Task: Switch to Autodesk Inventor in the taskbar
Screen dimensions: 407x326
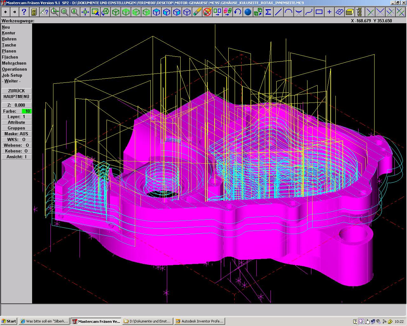Action: click(199, 321)
